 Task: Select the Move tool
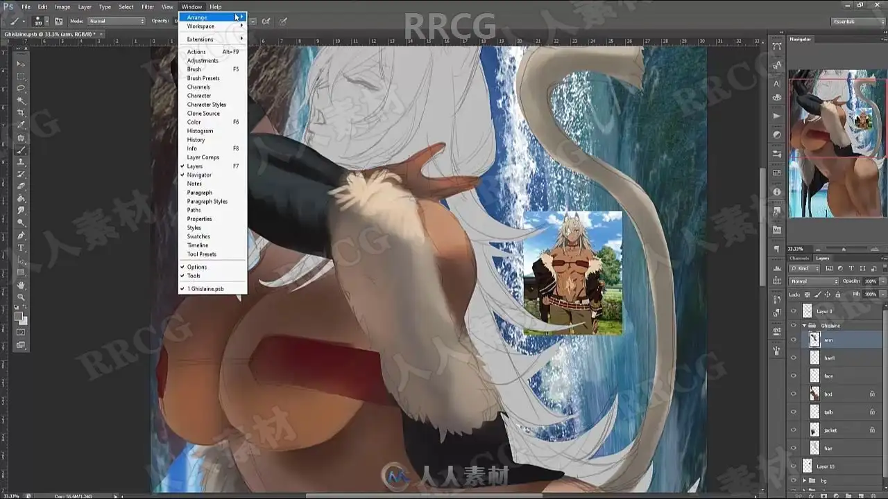[x=22, y=64]
